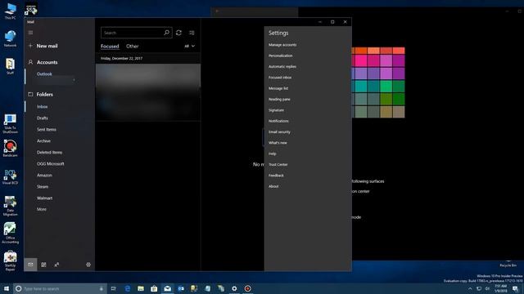Expand the All filter dropdown
This screenshot has height=294, width=524.
pos(189,46)
